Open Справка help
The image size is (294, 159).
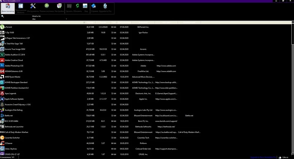pyautogui.click(x=95, y=8)
